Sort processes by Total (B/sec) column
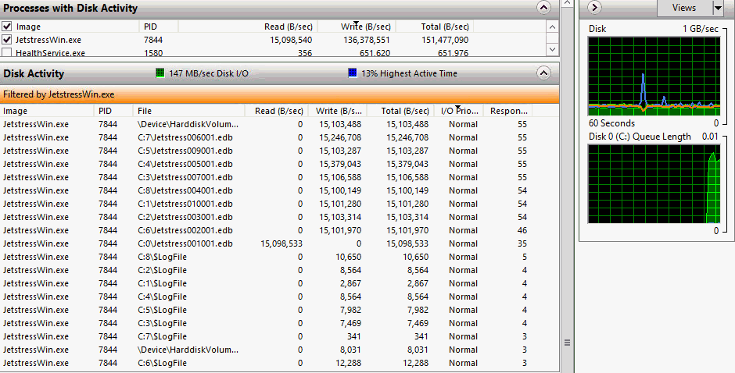Viewport: 735px width, 373px height. click(434, 27)
